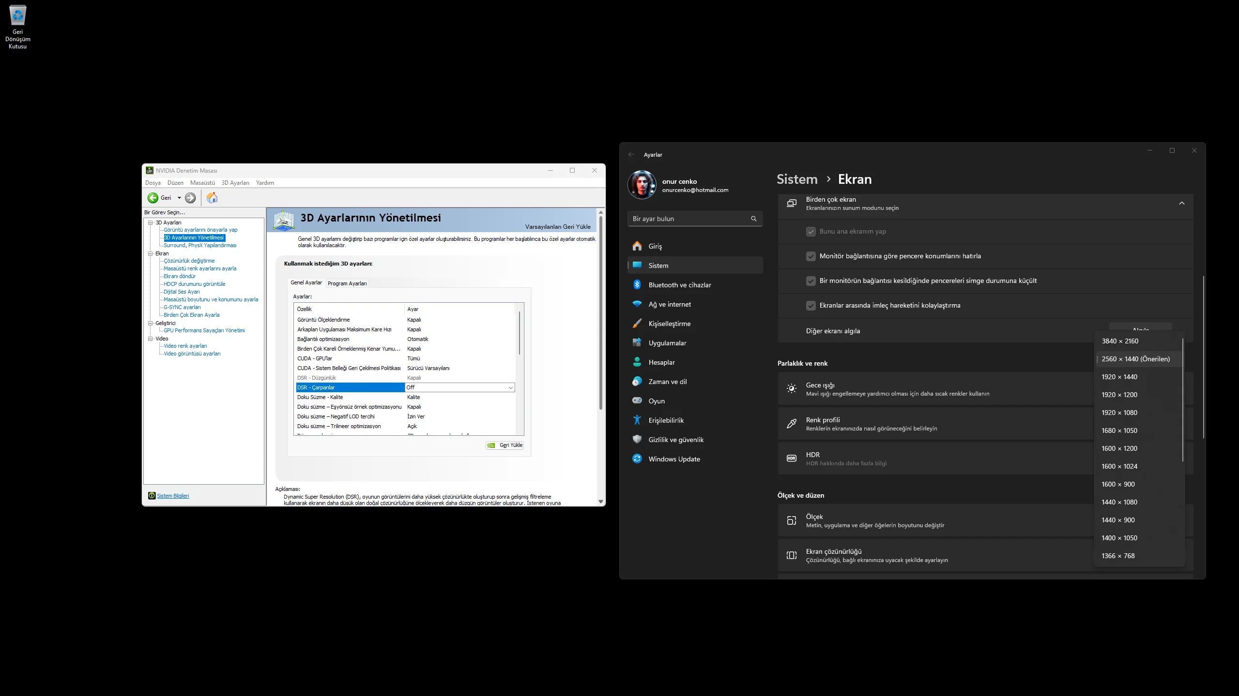Collapse the Ekran tree node

click(x=151, y=253)
